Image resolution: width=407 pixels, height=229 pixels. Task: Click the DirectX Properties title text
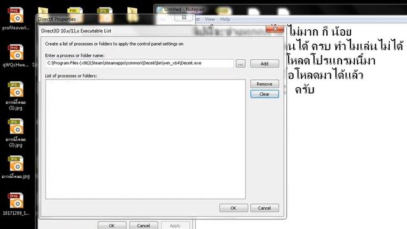point(57,19)
